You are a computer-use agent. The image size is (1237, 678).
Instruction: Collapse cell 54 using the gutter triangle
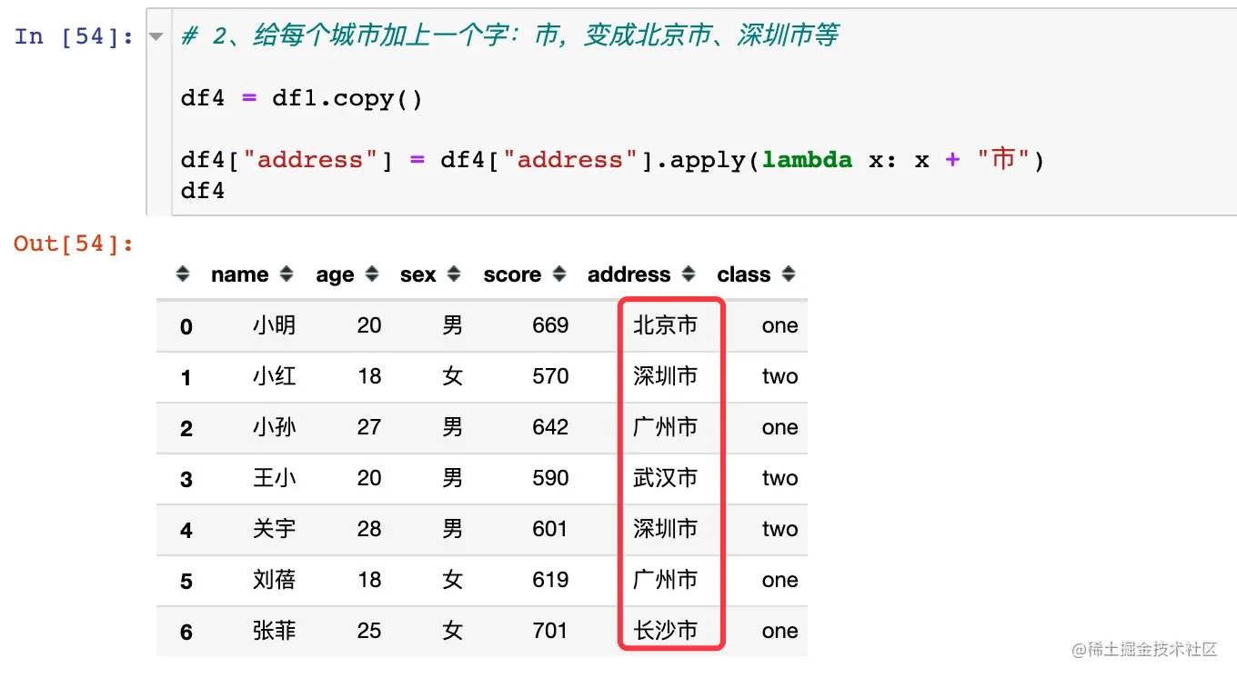[156, 37]
